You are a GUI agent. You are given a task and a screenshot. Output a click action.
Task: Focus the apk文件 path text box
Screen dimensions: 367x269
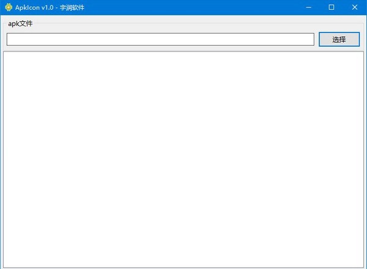pyautogui.click(x=160, y=39)
